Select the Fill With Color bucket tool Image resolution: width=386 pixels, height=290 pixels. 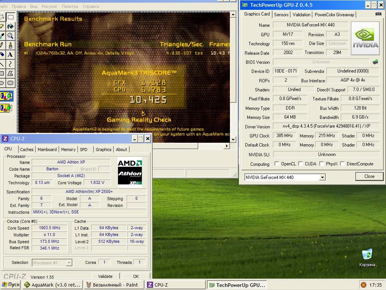[x=10, y=27]
